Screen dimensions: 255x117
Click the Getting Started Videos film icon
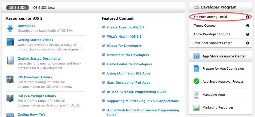click(x=10, y=42)
